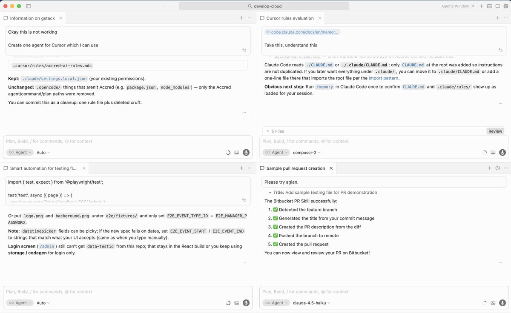Open more options in Smart automation tab bar
The image size is (511, 313).
tap(250, 168)
